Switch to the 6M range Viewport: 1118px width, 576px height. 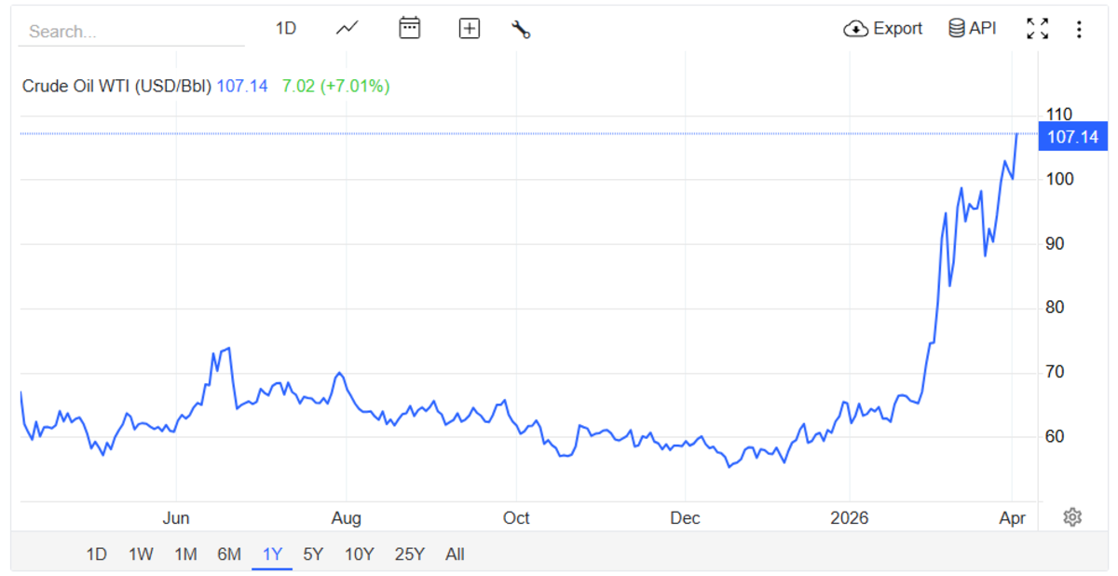pos(229,555)
